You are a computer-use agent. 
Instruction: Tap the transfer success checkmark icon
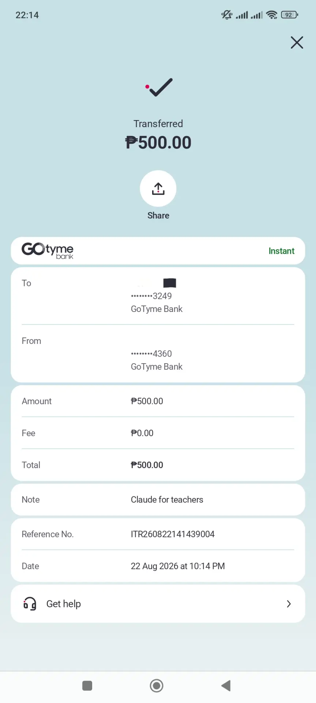click(x=159, y=87)
